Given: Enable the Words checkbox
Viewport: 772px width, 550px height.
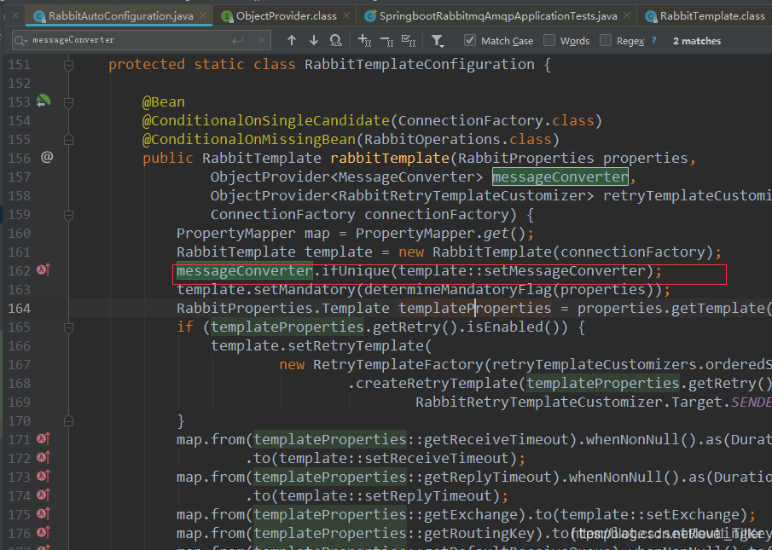Looking at the screenshot, I should [x=549, y=40].
